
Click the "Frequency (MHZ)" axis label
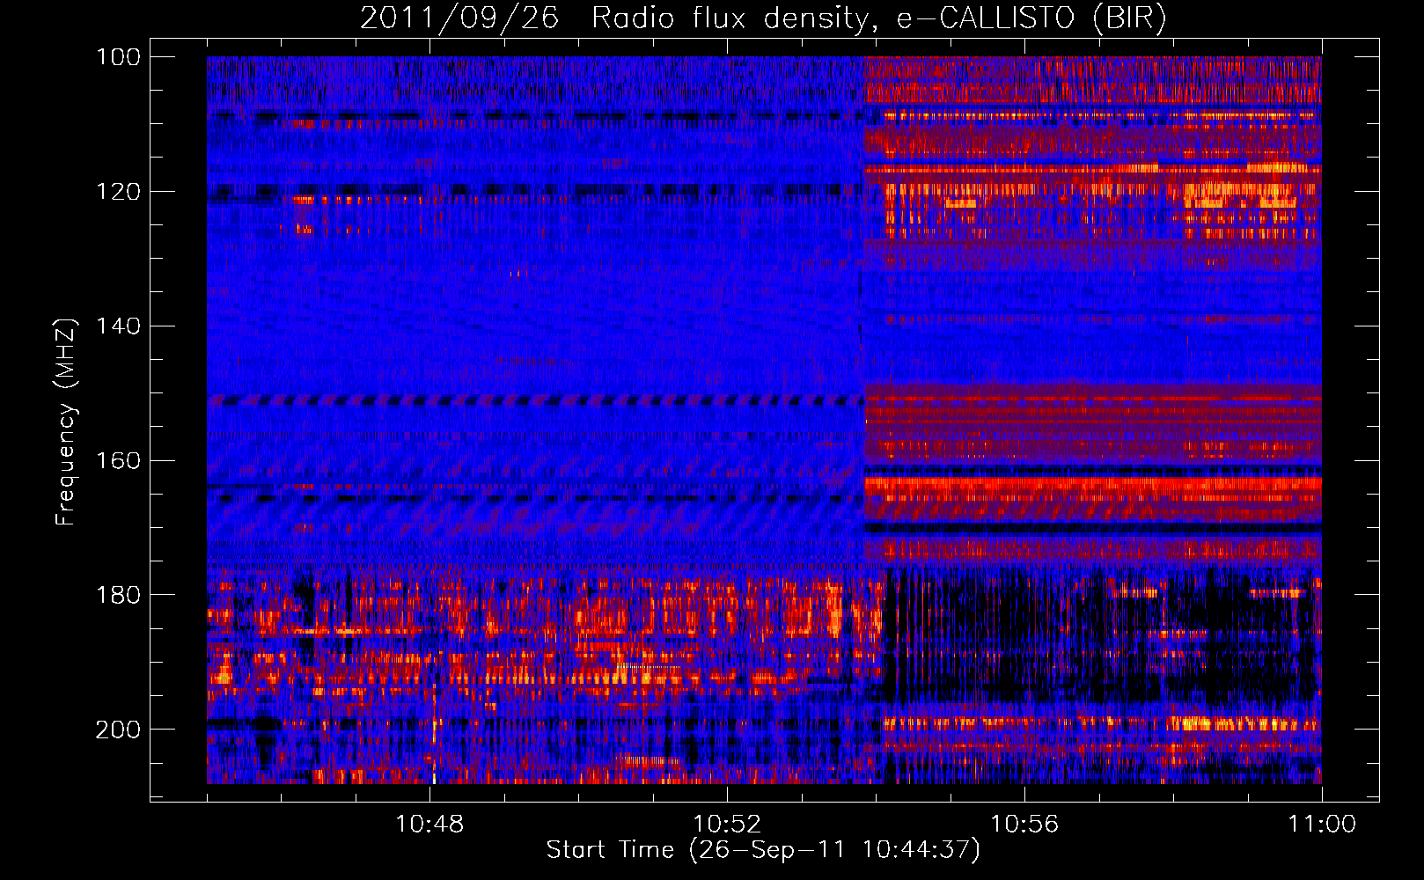click(65, 422)
